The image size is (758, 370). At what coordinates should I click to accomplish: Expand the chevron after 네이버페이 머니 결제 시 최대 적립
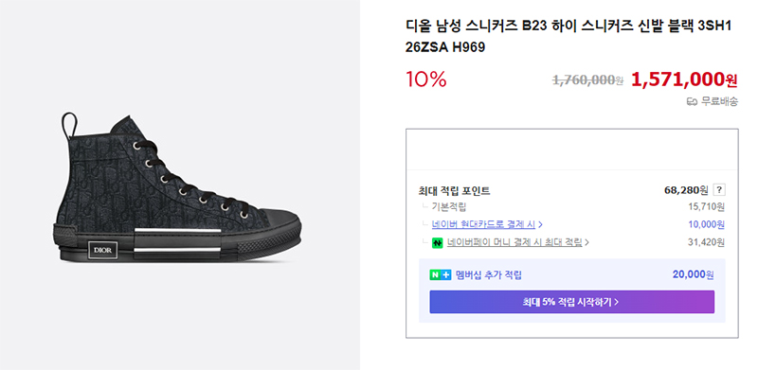[587, 242]
